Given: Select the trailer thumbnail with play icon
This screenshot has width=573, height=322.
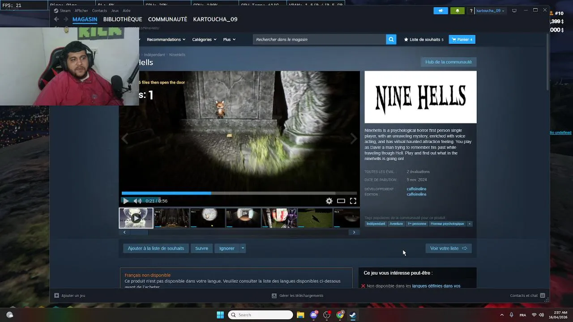Looking at the screenshot, I should point(136,218).
